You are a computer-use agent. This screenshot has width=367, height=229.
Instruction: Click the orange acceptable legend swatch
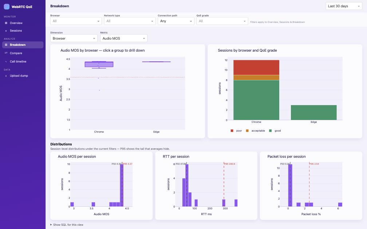click(x=247, y=130)
